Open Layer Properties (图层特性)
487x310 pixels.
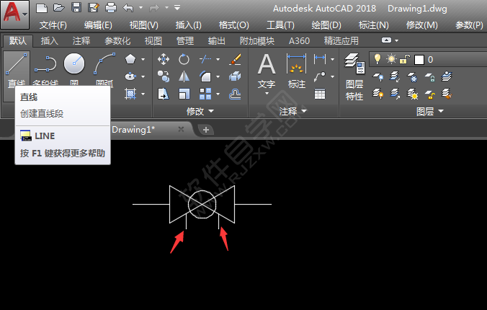click(354, 77)
